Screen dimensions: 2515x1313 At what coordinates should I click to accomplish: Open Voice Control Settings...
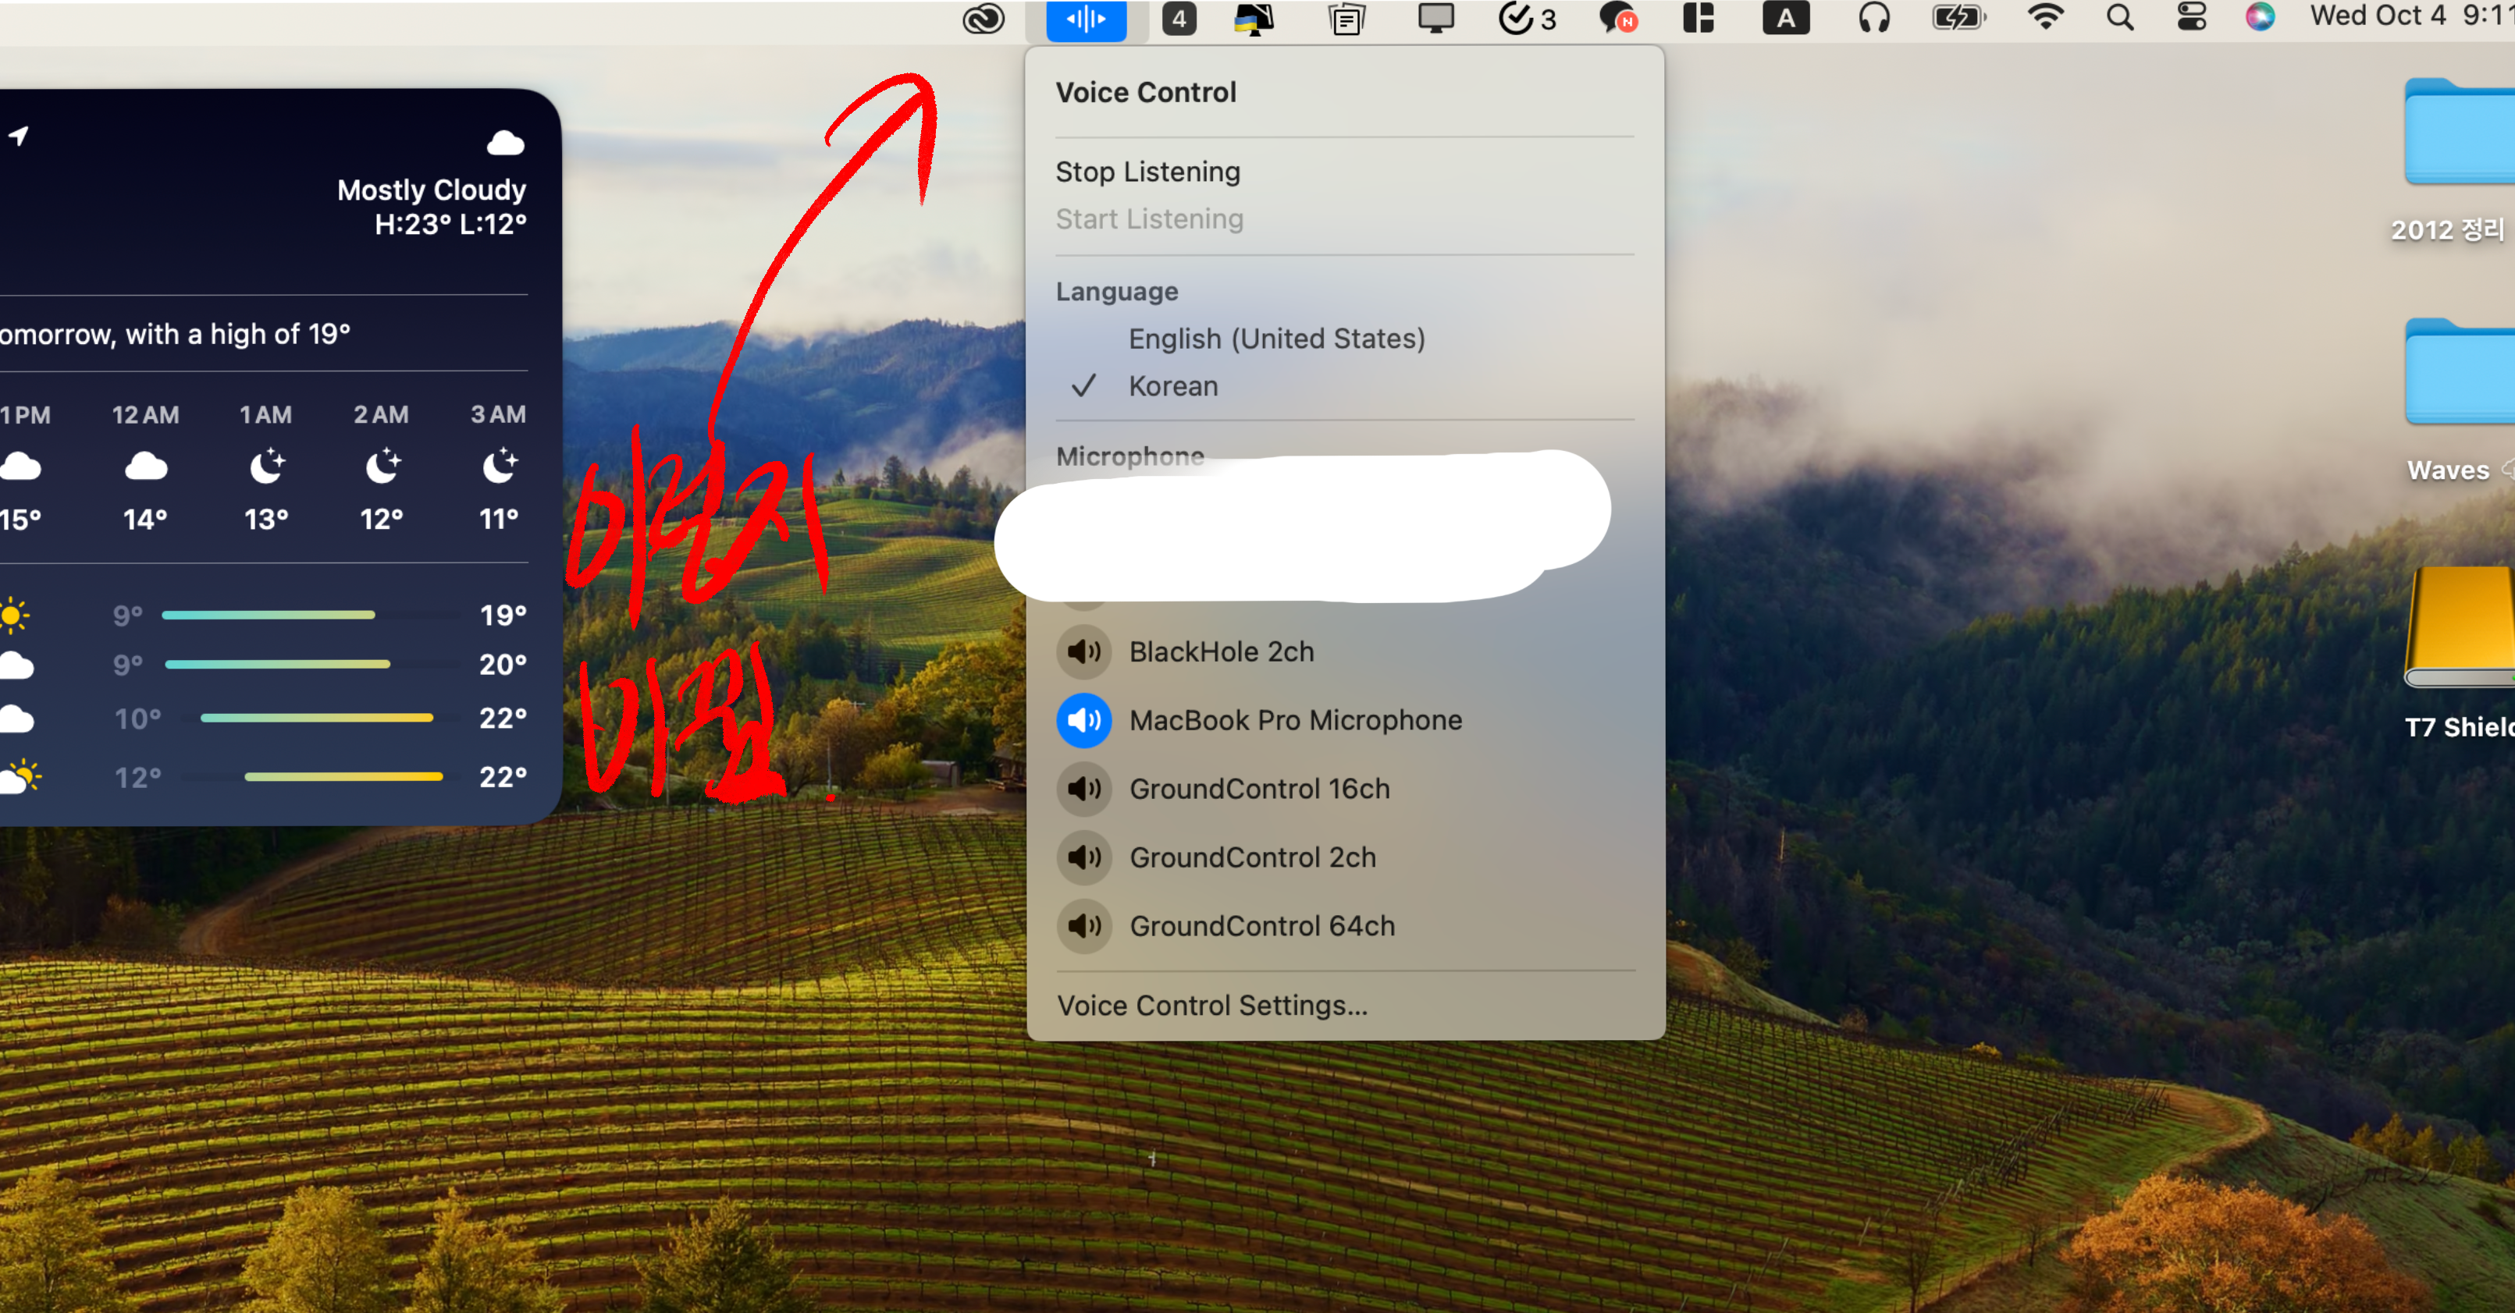[x=1211, y=1005]
